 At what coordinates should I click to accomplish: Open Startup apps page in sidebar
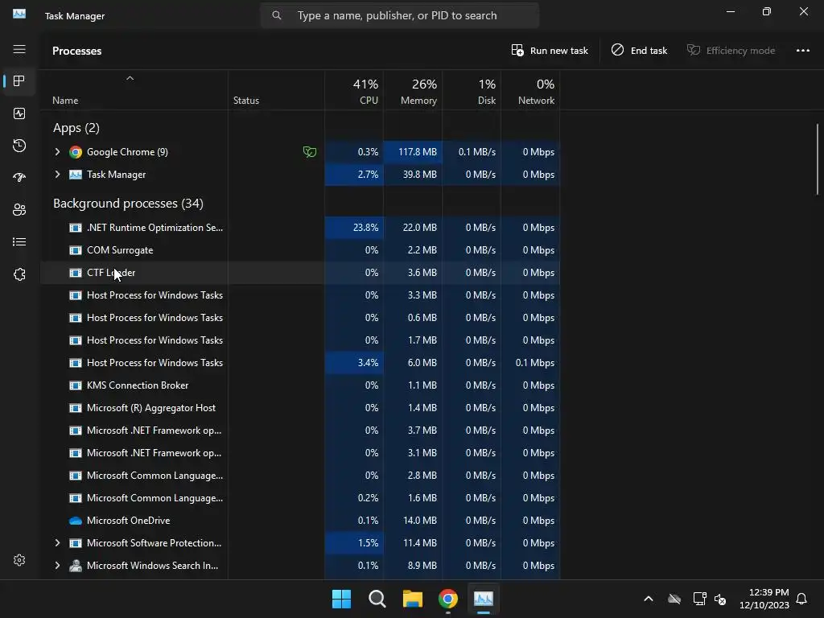19,178
